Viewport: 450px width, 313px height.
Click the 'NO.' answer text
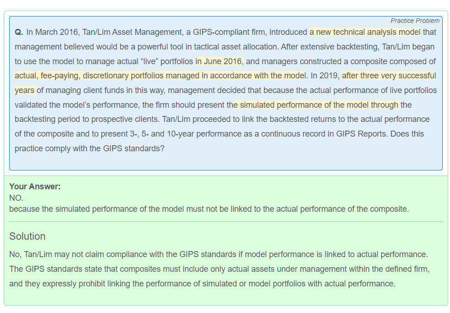tap(16, 198)
